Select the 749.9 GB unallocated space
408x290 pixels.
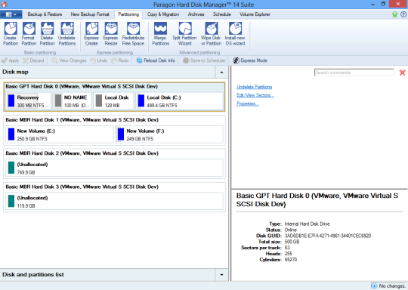(x=114, y=168)
